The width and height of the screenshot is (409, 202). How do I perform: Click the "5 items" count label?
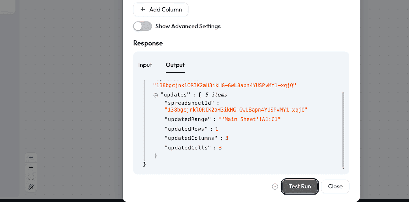coord(216,95)
